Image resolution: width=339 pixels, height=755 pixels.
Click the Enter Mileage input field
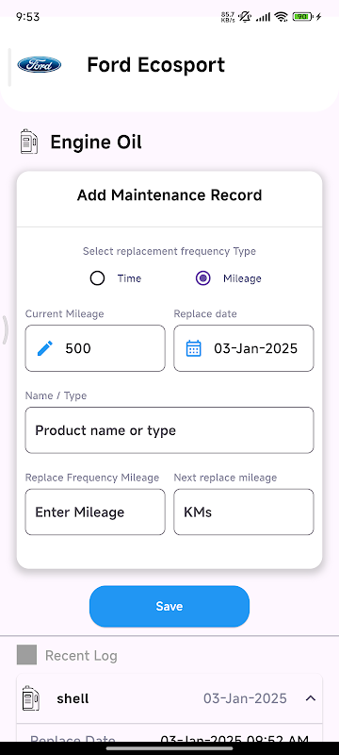coord(95,512)
